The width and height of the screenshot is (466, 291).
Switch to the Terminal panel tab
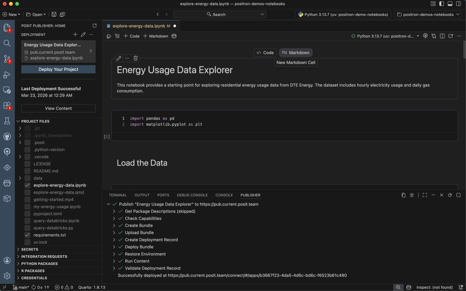tap(117, 195)
